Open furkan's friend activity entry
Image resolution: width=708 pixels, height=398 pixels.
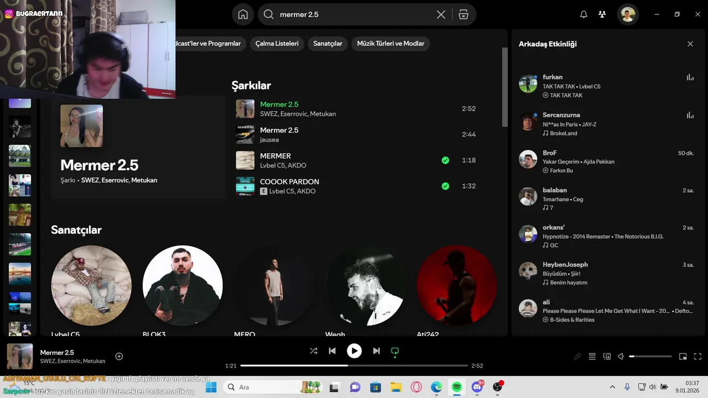[x=607, y=86]
